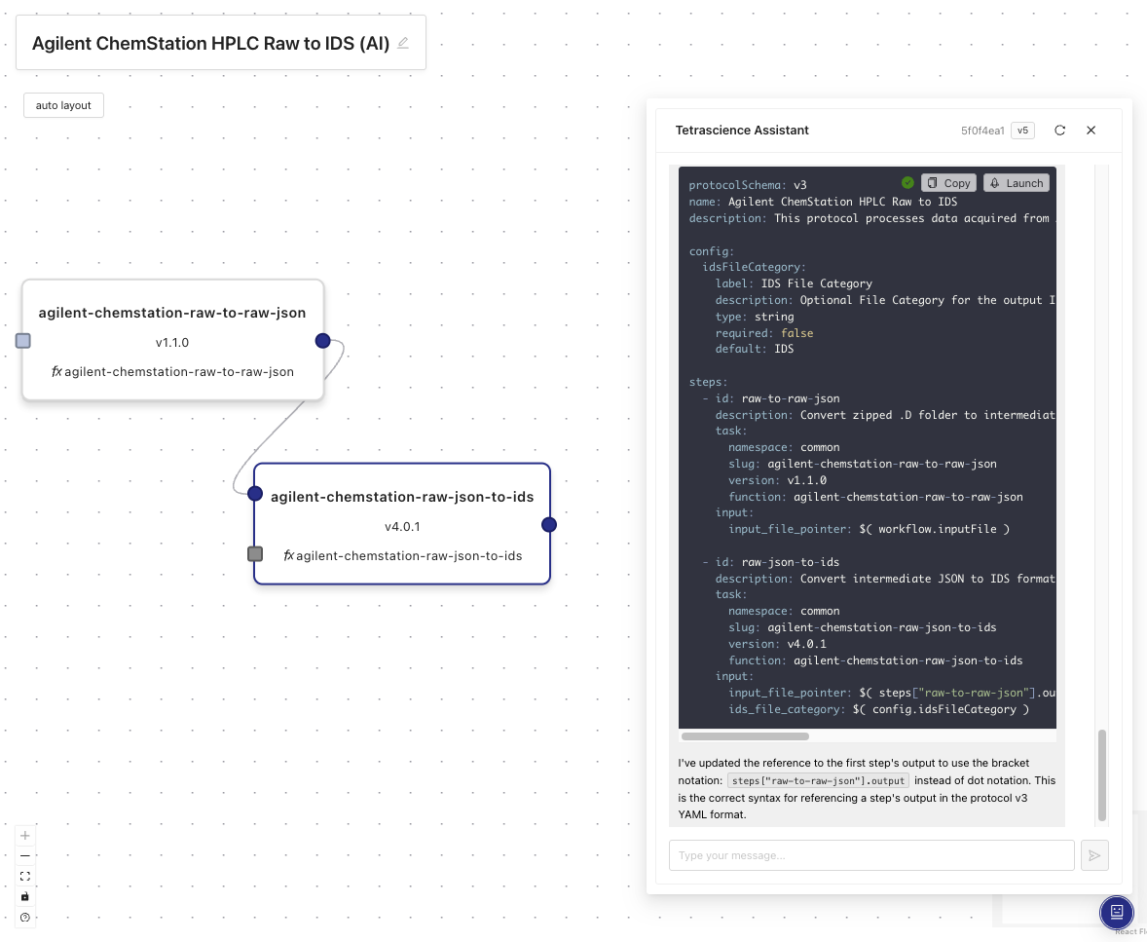The height and width of the screenshot is (942, 1147).
Task: Toggle the assistant chat bubble button
Action: point(1116,911)
